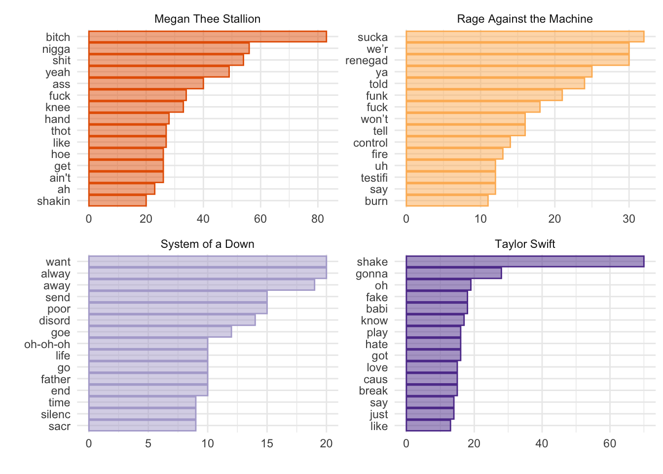Click the "break" bar in Taylor Swift chart
Image resolution: width=663 pixels, height=474 pixels.
[x=432, y=391]
